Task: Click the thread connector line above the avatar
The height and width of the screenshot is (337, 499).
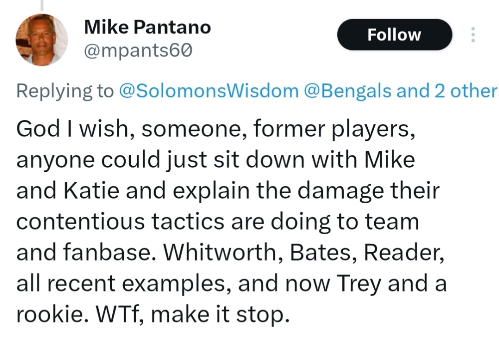Action: (x=42, y=5)
